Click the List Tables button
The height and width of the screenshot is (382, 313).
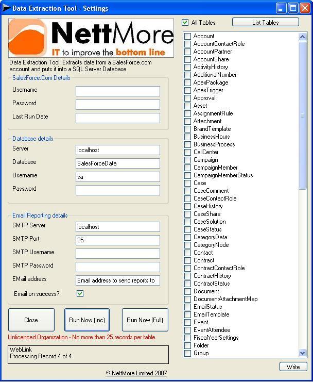tap(265, 22)
